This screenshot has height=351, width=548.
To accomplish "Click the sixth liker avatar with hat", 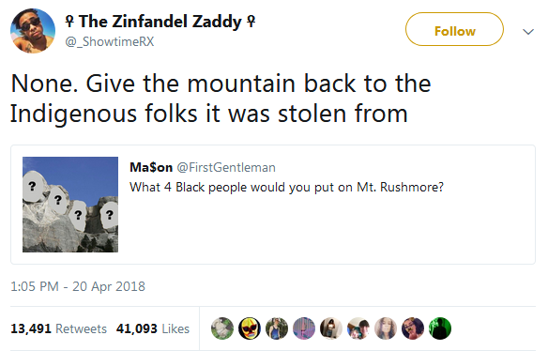I will pyautogui.click(x=358, y=328).
